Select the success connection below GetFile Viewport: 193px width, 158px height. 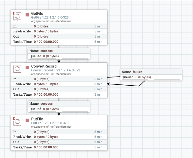(59, 54)
